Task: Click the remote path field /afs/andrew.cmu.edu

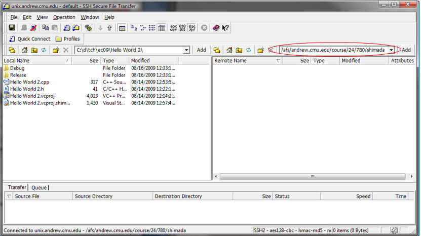Action: coord(334,50)
